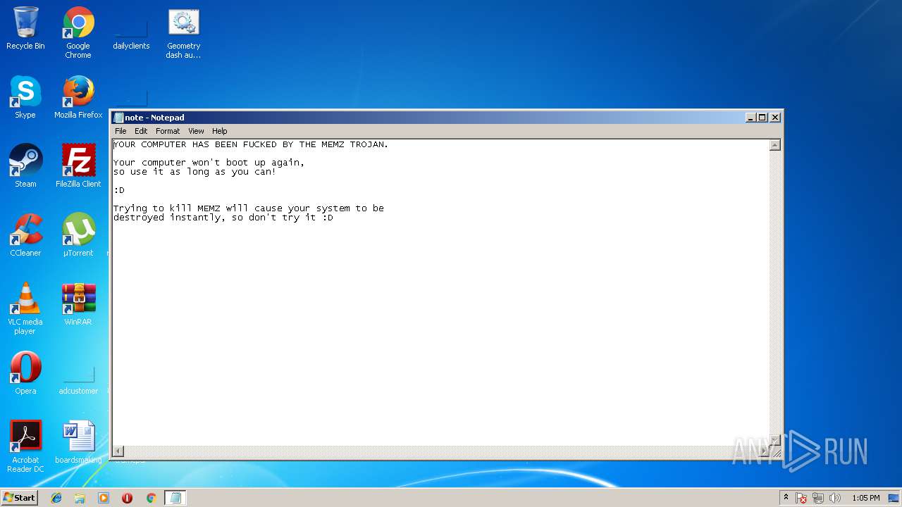Screen dimensions: 902x507
Task: Open Acrobat Reader DC shortcut
Action: (25, 446)
